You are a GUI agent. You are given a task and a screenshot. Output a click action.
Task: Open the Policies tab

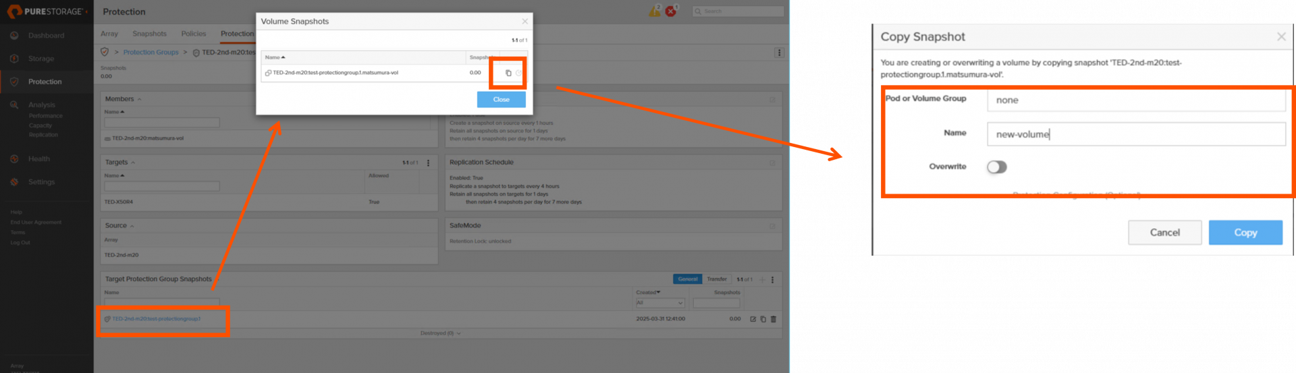click(193, 34)
